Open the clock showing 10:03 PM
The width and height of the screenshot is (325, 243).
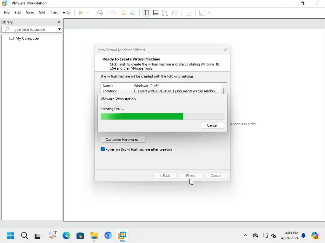pos(290,235)
